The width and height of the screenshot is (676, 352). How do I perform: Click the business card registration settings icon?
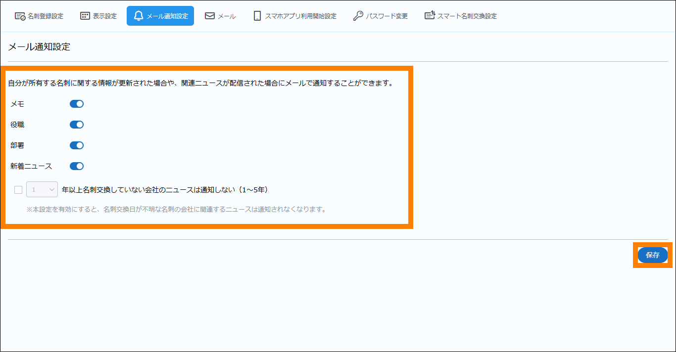pyautogui.click(x=20, y=16)
